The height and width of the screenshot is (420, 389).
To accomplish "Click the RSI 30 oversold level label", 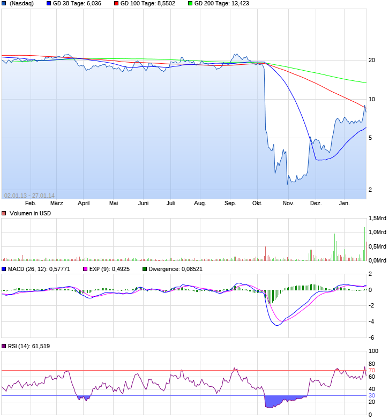I will tap(372, 395).
